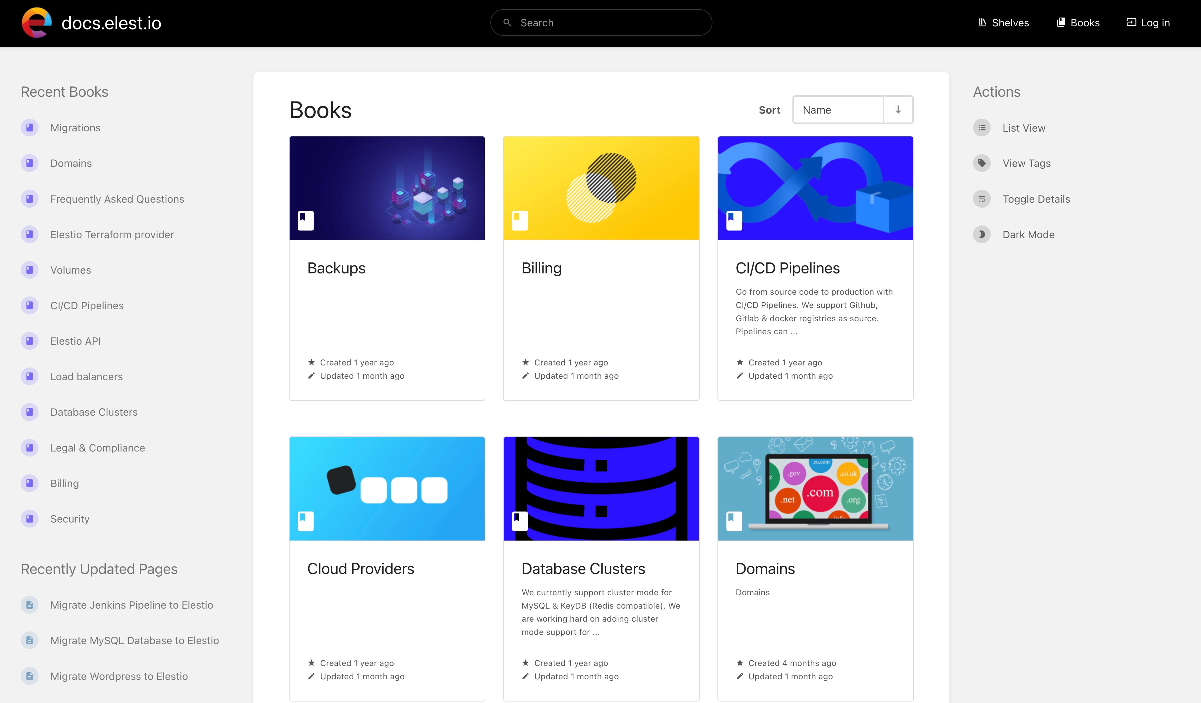Image resolution: width=1201 pixels, height=703 pixels.
Task: Open the List View action icon
Action: click(982, 128)
